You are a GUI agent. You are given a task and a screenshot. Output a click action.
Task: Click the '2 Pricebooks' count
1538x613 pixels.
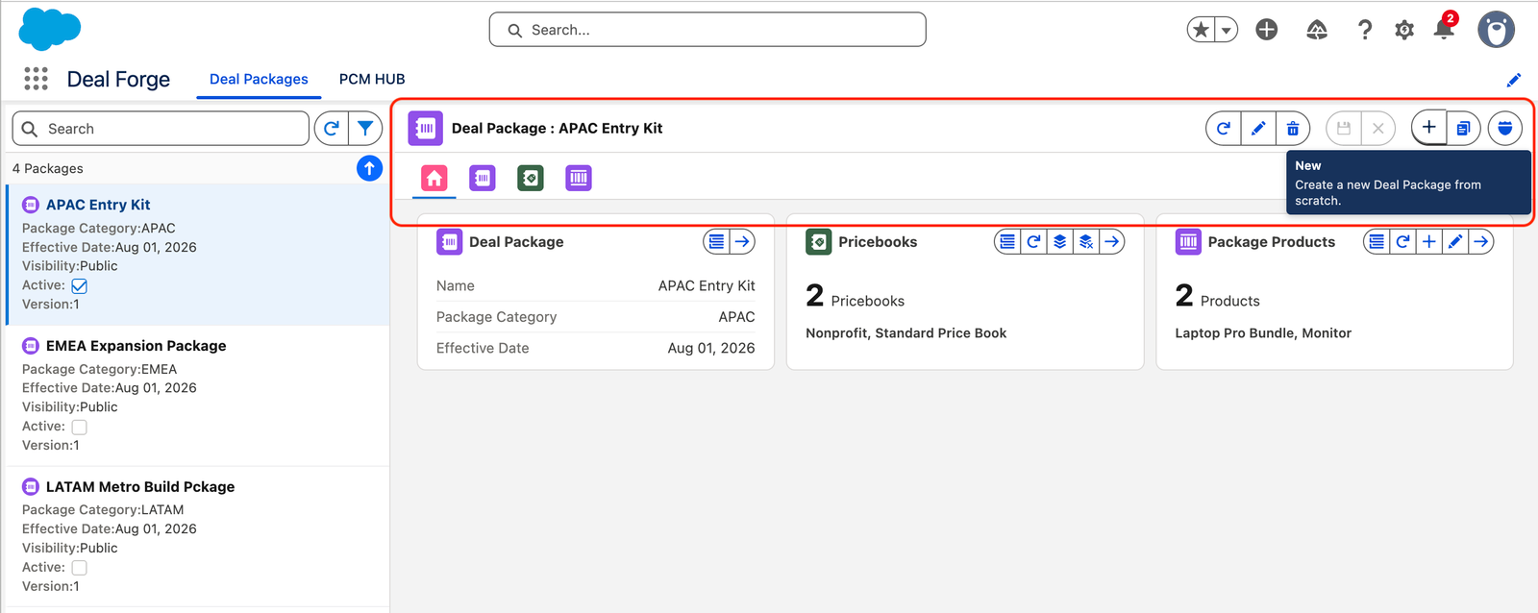coord(856,297)
